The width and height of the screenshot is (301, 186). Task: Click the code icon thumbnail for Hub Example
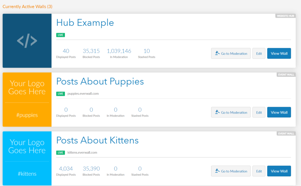click(x=27, y=40)
